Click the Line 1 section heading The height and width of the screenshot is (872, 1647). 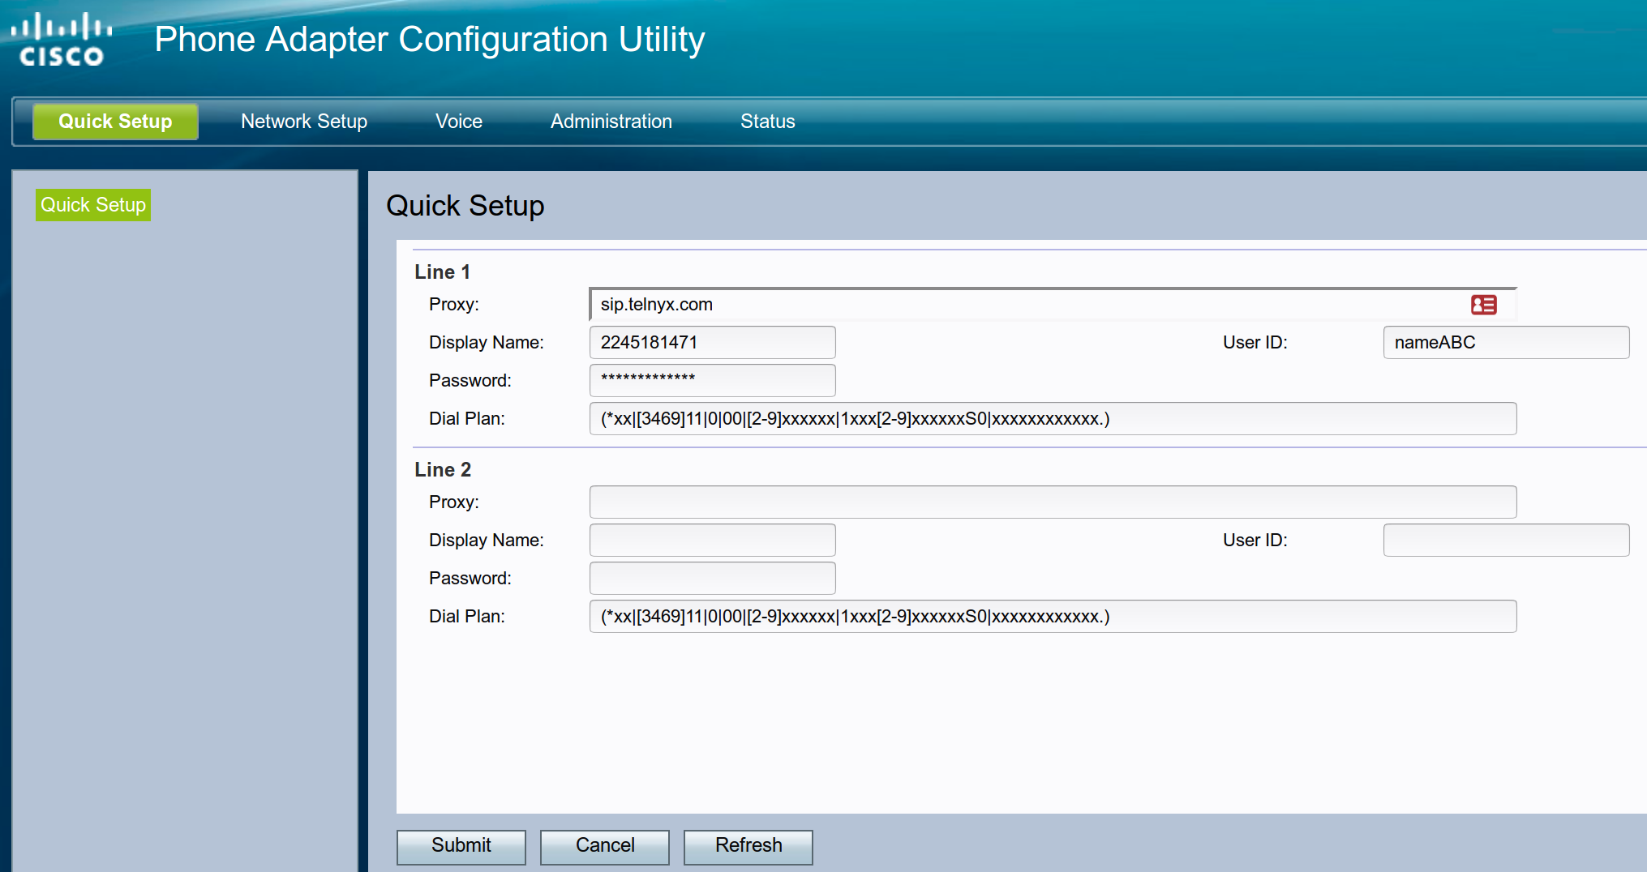click(x=442, y=272)
